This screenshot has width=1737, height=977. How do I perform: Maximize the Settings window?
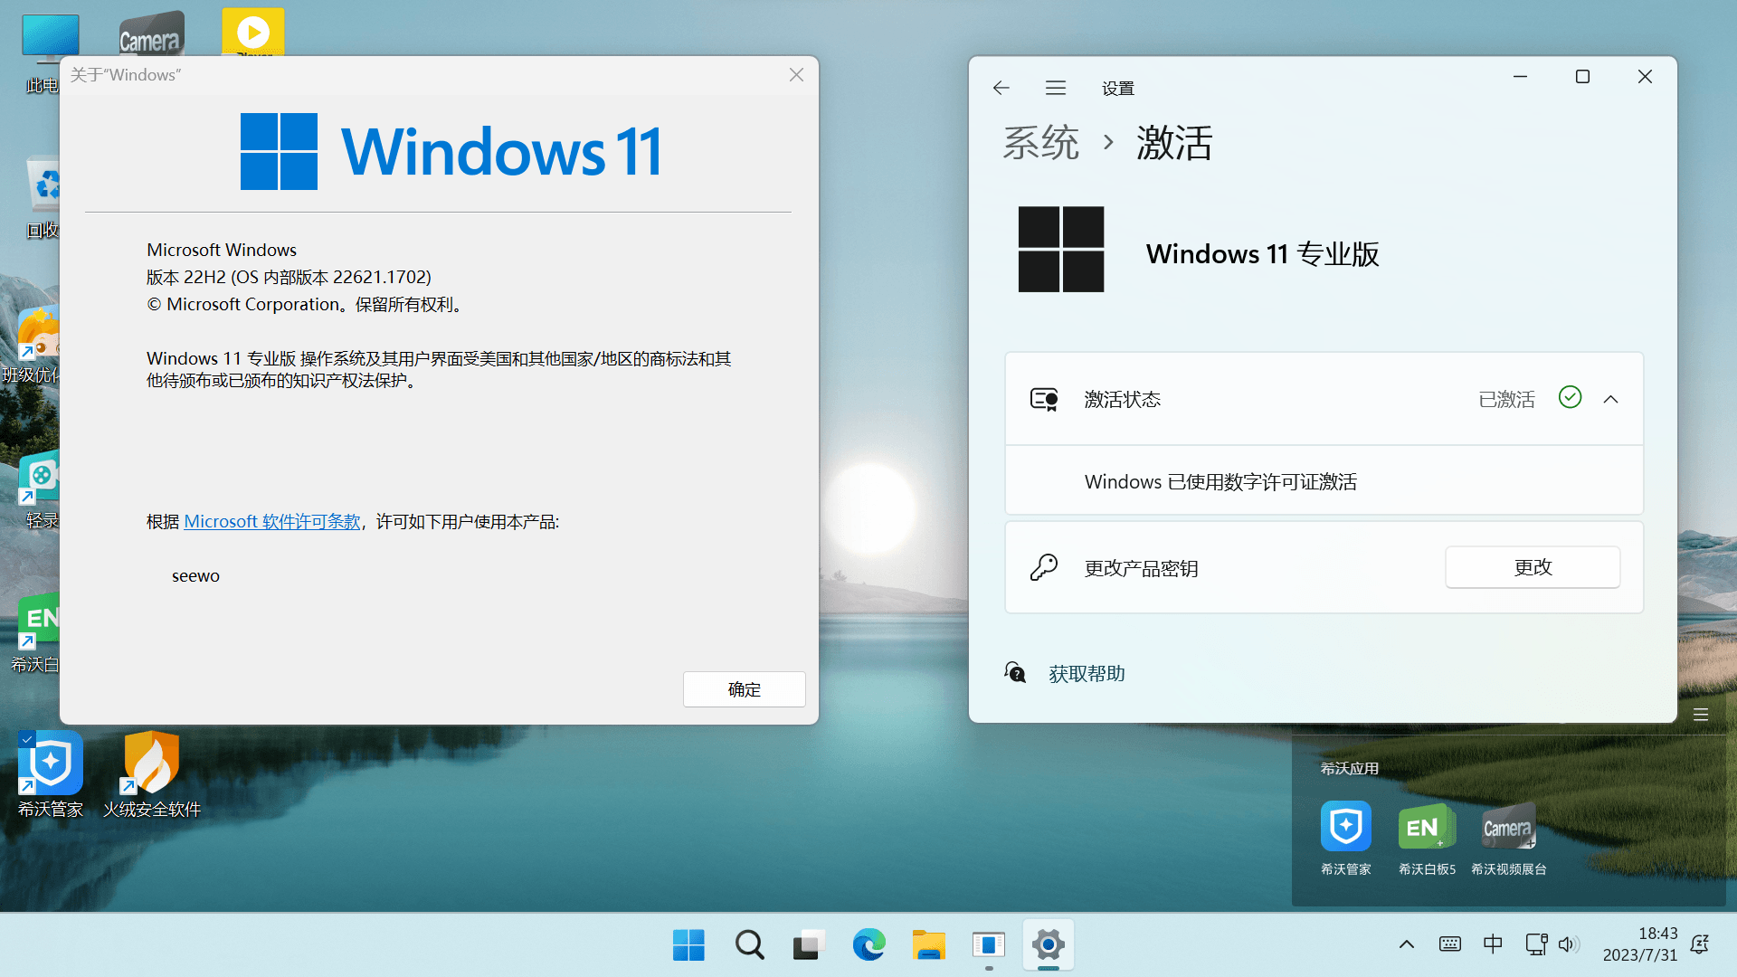point(1582,77)
